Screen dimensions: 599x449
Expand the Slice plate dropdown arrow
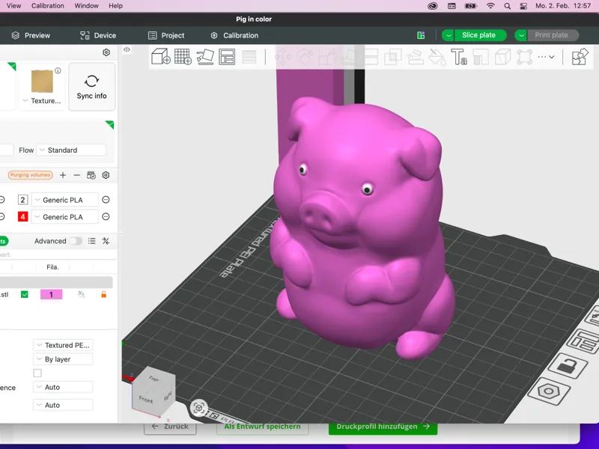[x=448, y=35]
